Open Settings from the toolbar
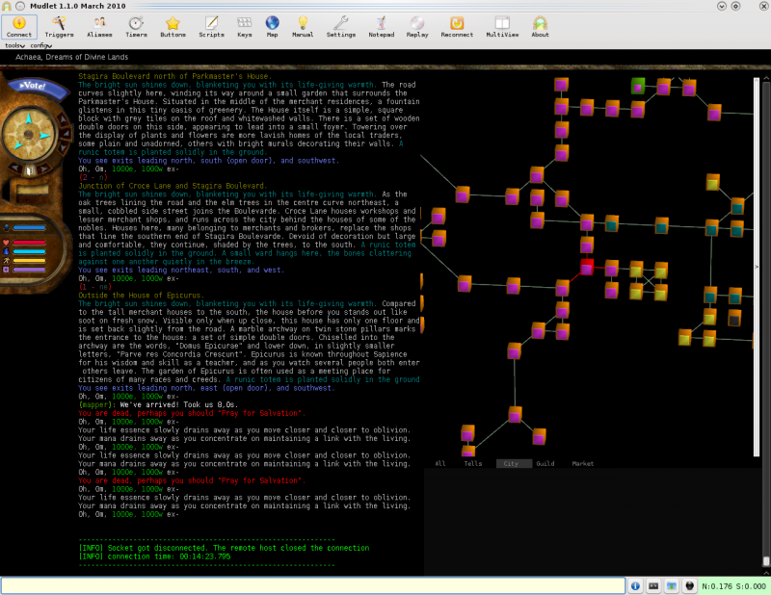 (x=341, y=27)
